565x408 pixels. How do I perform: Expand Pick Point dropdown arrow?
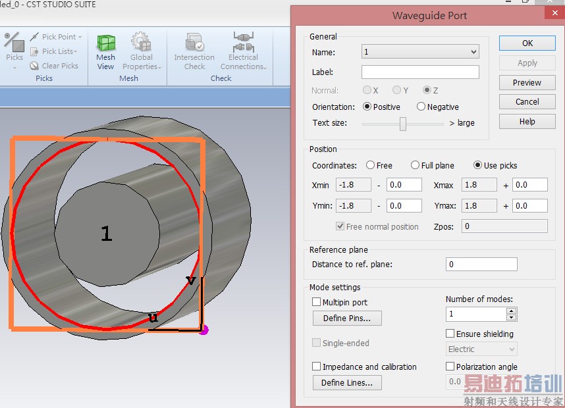pyautogui.click(x=80, y=37)
